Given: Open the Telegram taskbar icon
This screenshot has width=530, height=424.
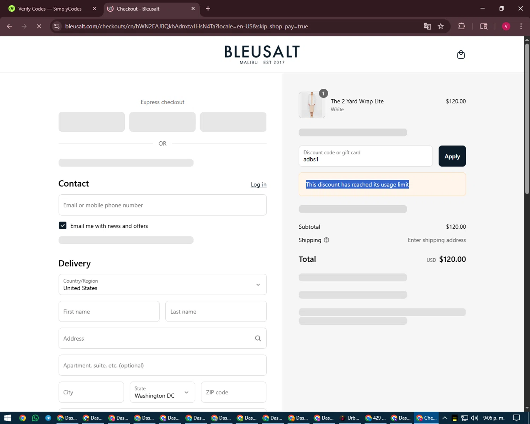Looking at the screenshot, I should [x=48, y=418].
